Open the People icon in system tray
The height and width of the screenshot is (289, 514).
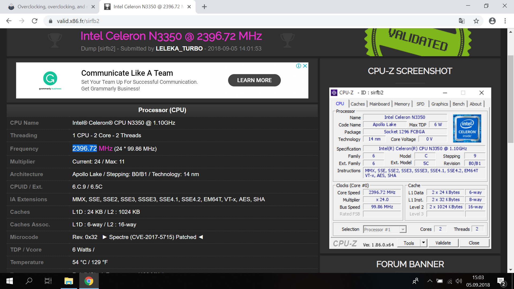point(415,281)
